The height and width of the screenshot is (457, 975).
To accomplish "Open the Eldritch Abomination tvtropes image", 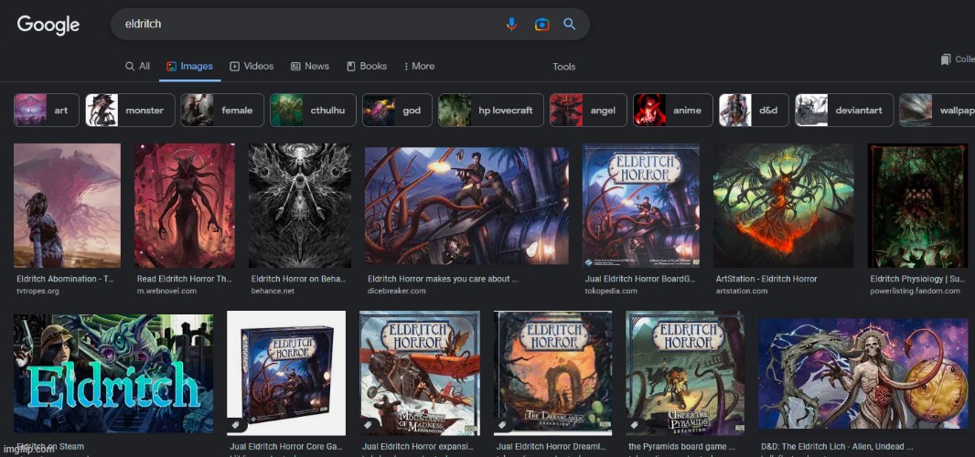I will [x=67, y=206].
